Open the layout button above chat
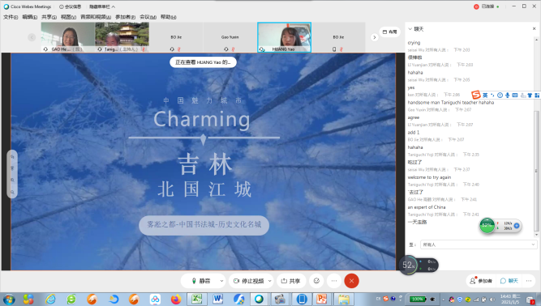 pos(390,32)
